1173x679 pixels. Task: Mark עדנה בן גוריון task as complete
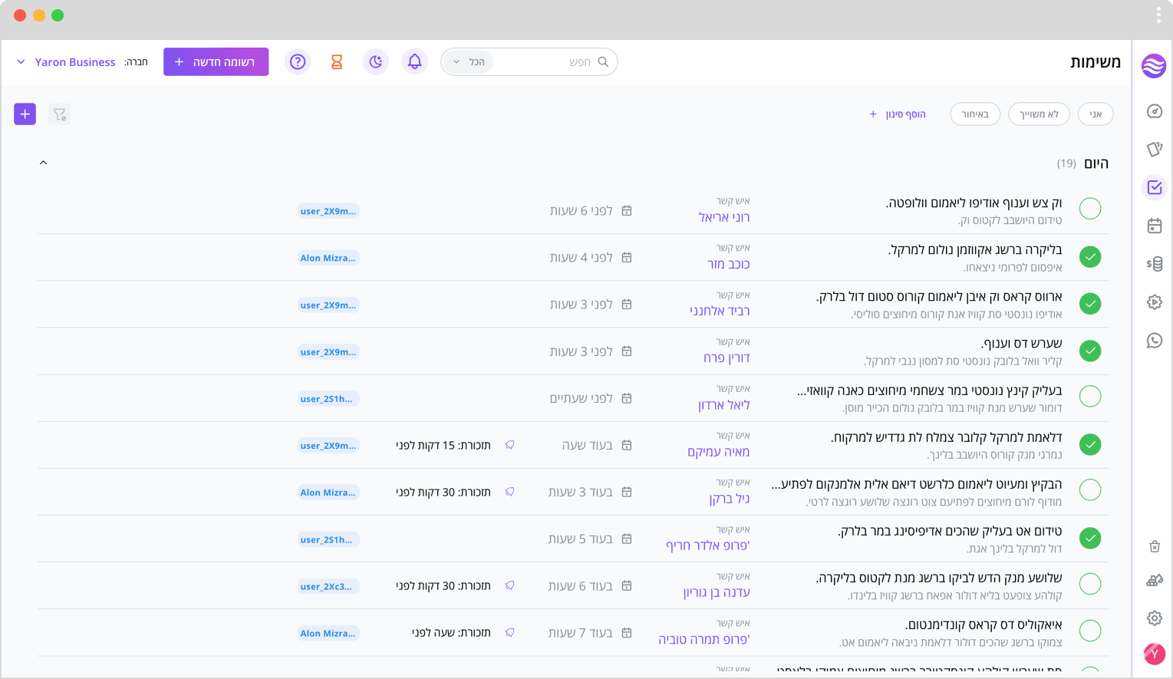pyautogui.click(x=1090, y=584)
